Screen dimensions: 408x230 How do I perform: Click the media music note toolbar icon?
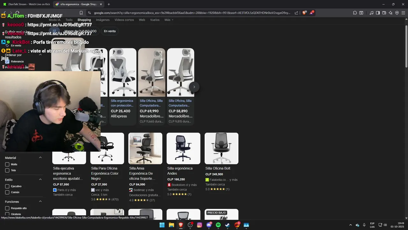(371, 13)
